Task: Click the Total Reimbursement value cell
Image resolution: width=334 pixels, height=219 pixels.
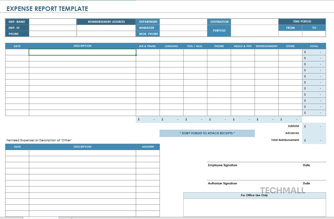Action: click(x=314, y=140)
